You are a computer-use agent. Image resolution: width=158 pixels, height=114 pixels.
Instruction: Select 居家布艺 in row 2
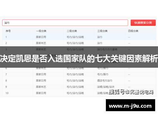pos(41,43)
